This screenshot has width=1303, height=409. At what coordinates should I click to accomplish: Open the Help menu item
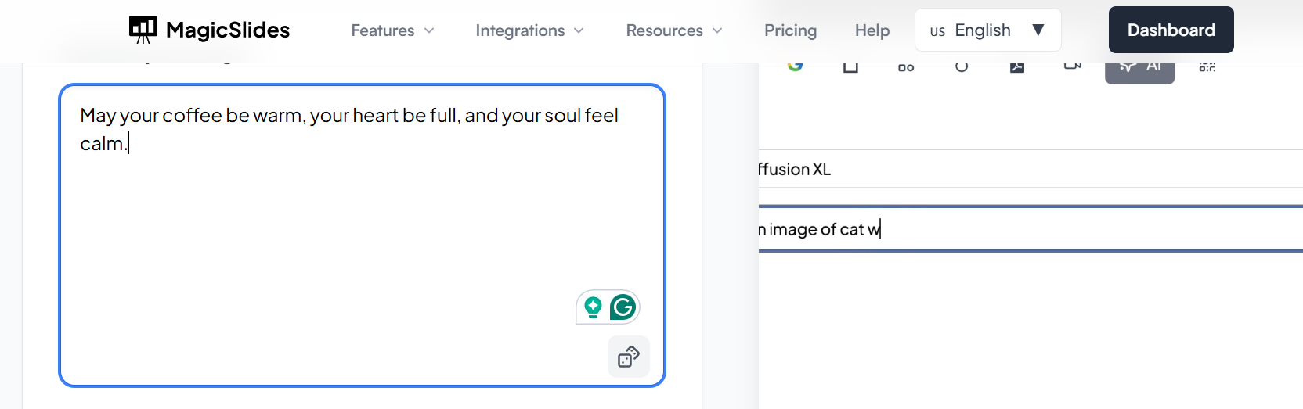[872, 30]
